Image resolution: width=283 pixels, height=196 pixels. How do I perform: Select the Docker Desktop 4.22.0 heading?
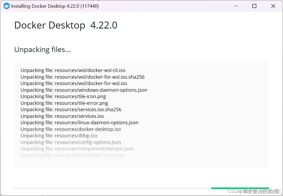click(66, 25)
